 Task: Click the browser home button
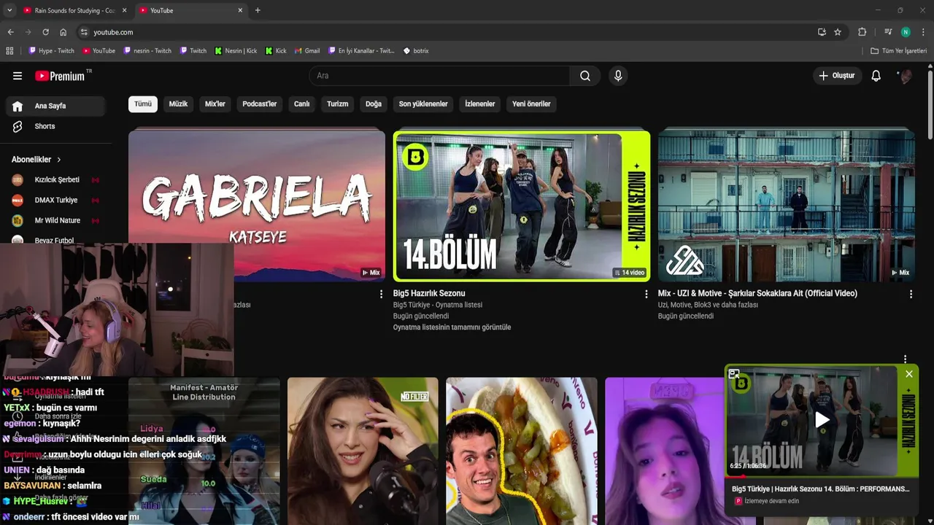pos(63,32)
